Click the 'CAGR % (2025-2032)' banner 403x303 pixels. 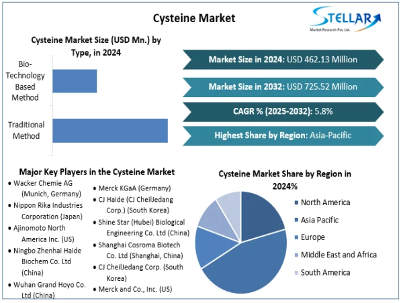pyautogui.click(x=283, y=111)
